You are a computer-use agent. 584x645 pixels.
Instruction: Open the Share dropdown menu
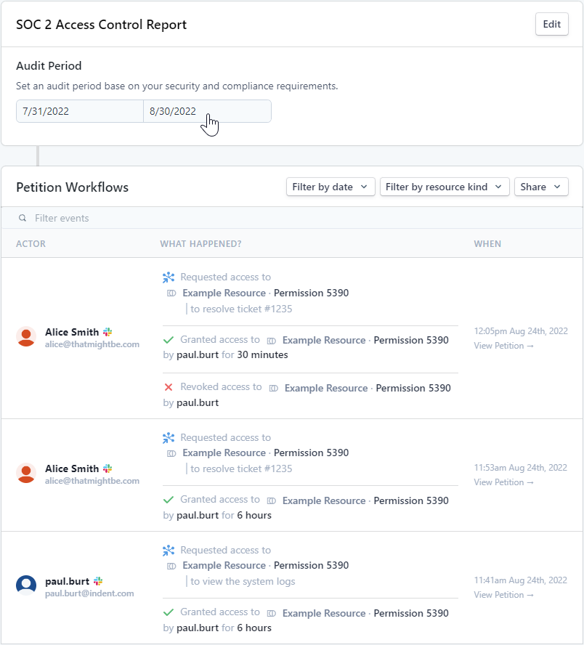click(x=541, y=187)
